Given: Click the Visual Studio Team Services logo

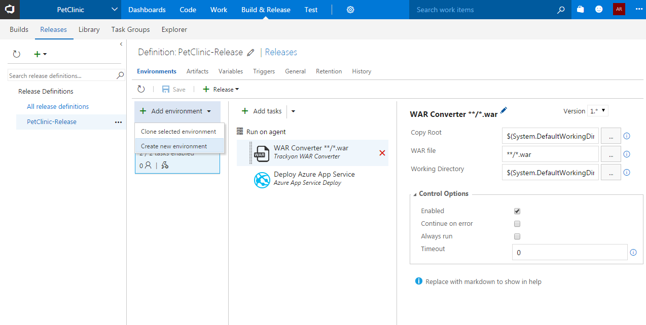Looking at the screenshot, I should click(x=10, y=10).
